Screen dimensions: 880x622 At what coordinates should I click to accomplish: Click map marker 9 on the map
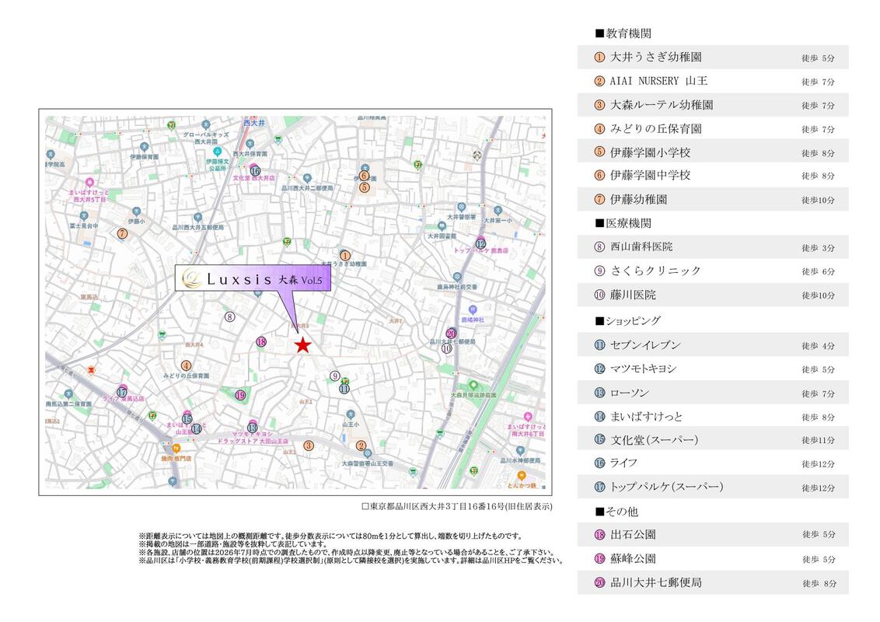(334, 376)
